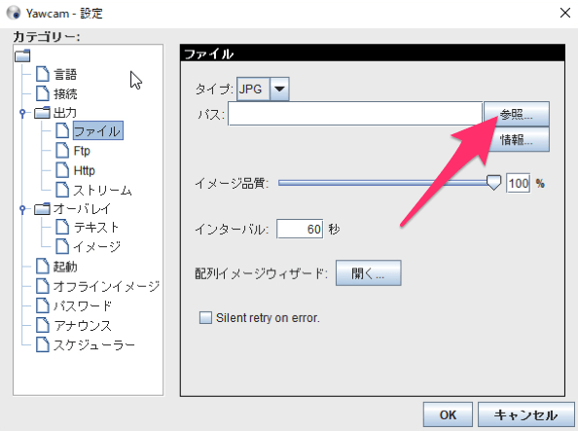
Task: Select the パスワード category
Action: [x=82, y=305]
